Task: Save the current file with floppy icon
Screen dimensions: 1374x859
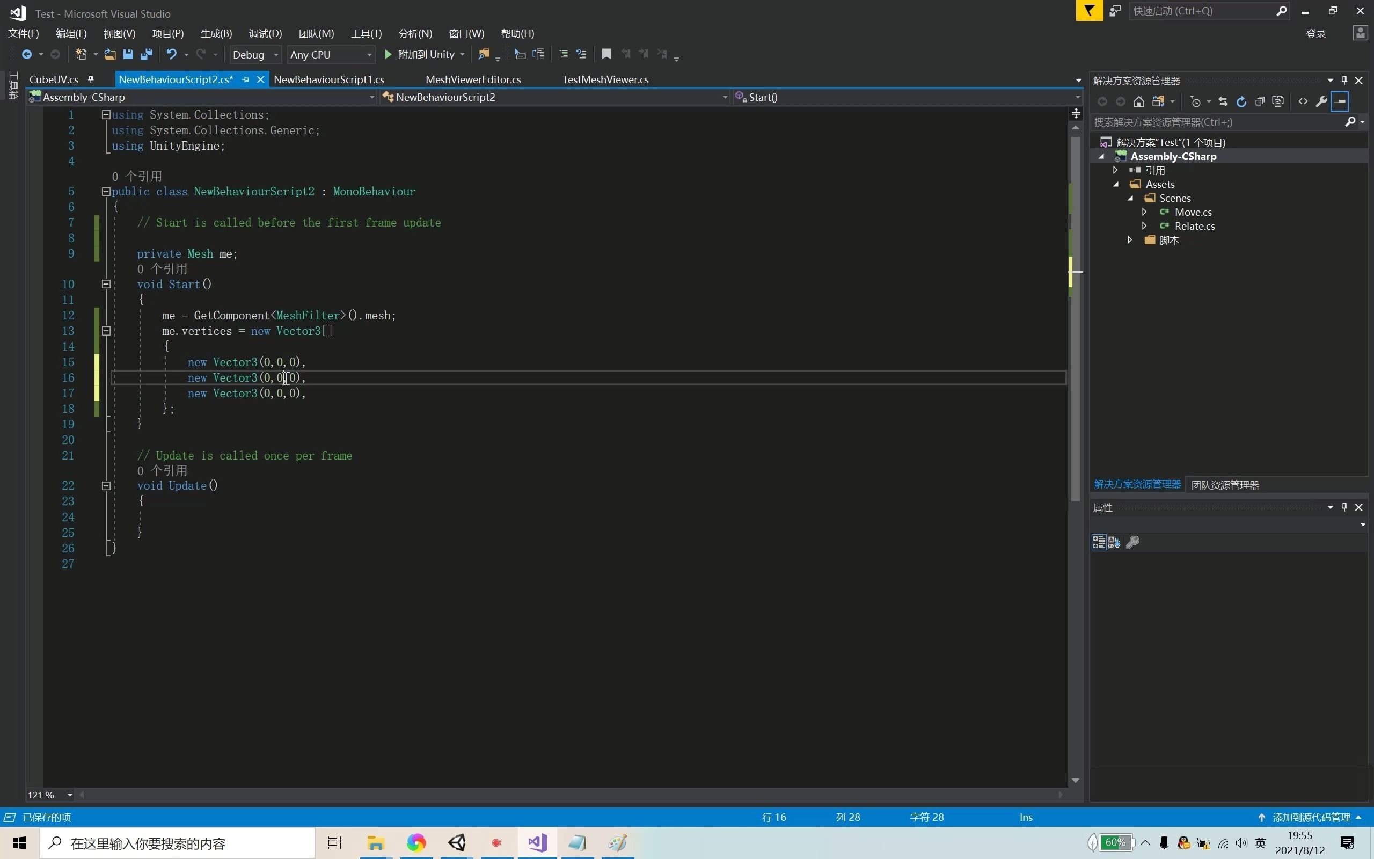Action: tap(128, 55)
